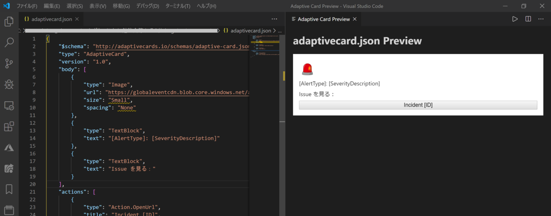Click the "actions" key on line 21
The height and width of the screenshot is (216, 551).
(x=73, y=192)
